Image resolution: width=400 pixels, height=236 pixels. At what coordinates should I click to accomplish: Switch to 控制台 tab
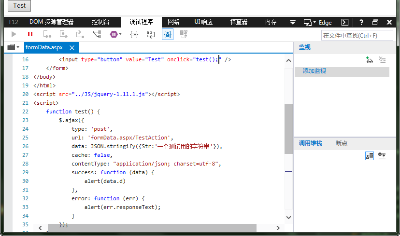(100, 22)
